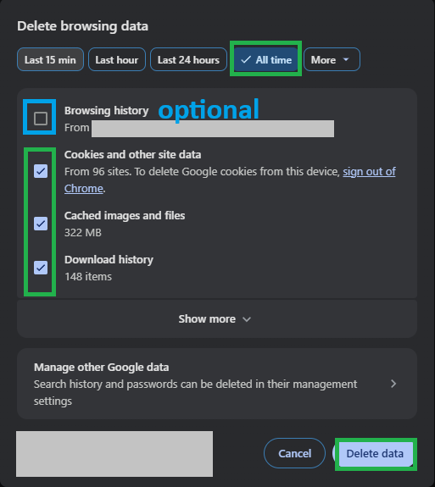Select the All time range chip
The image size is (435, 487).
coord(266,59)
